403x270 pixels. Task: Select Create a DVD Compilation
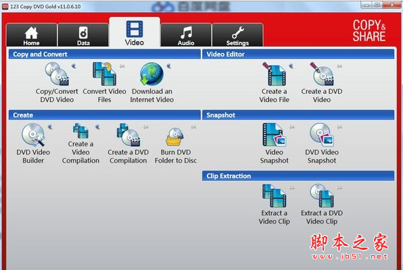[x=128, y=143]
